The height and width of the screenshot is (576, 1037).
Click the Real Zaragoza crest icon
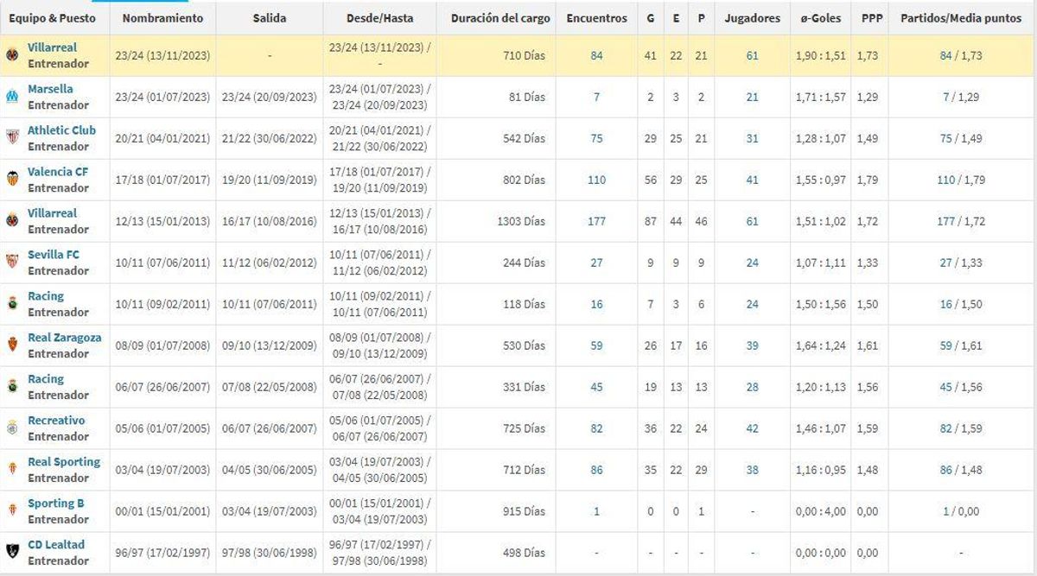[x=12, y=345]
